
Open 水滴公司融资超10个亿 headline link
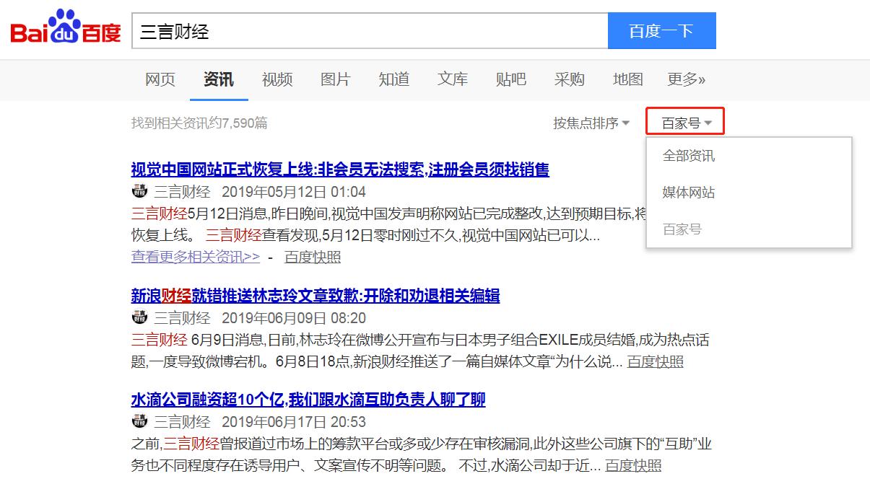point(308,400)
